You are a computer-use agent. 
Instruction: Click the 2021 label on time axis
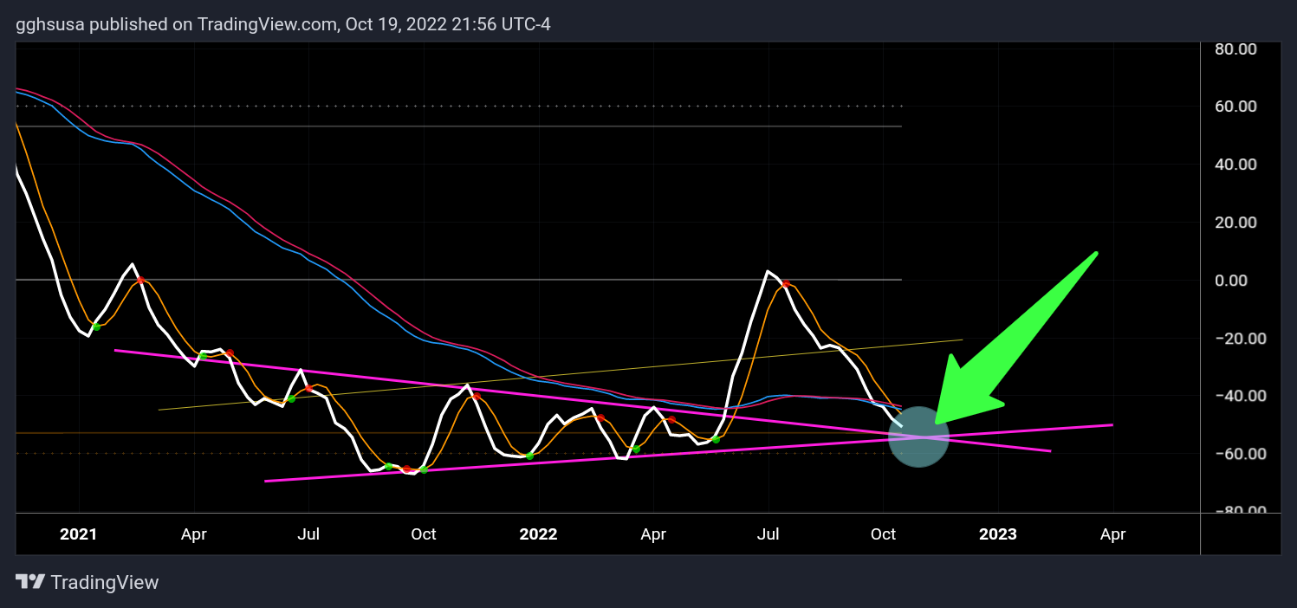pos(79,534)
